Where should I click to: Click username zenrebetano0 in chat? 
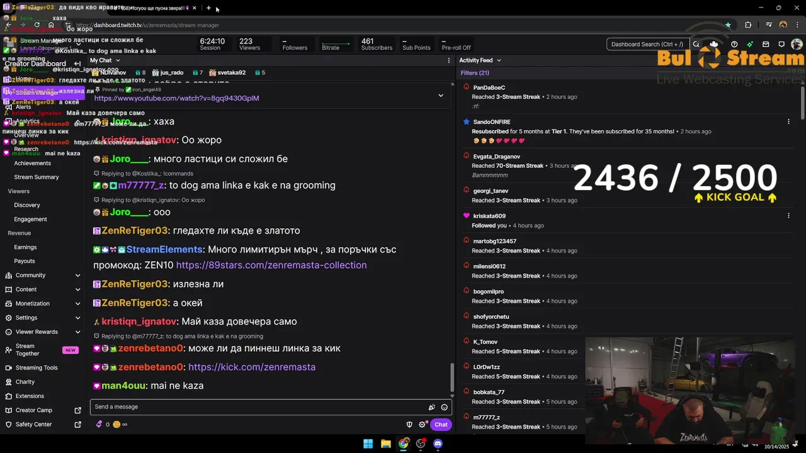151,349
